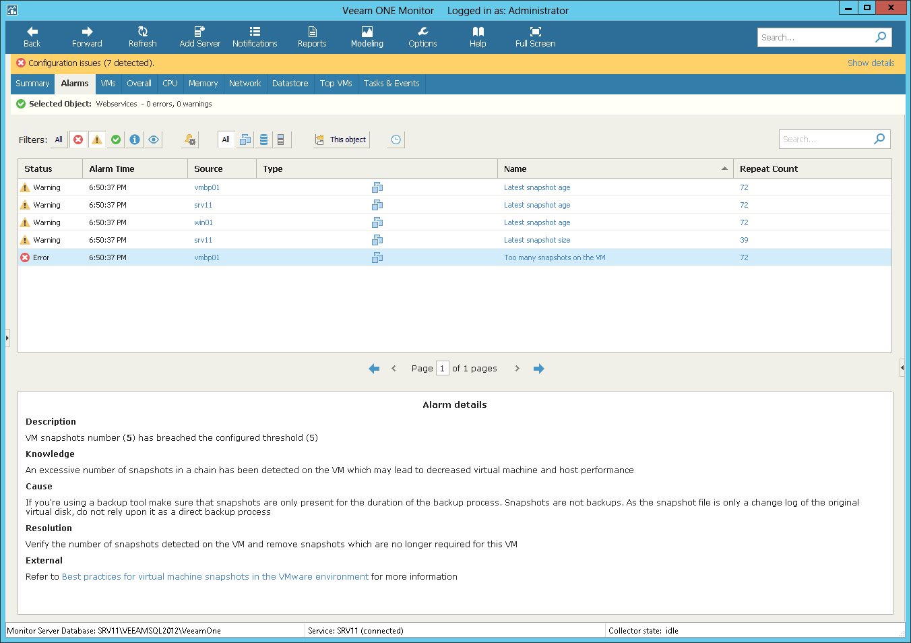Sort alarms by Status column
The image size is (911, 643).
click(50, 169)
